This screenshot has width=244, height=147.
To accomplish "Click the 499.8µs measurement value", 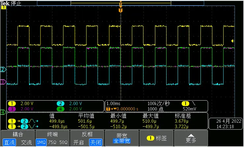I will pos(57,121).
